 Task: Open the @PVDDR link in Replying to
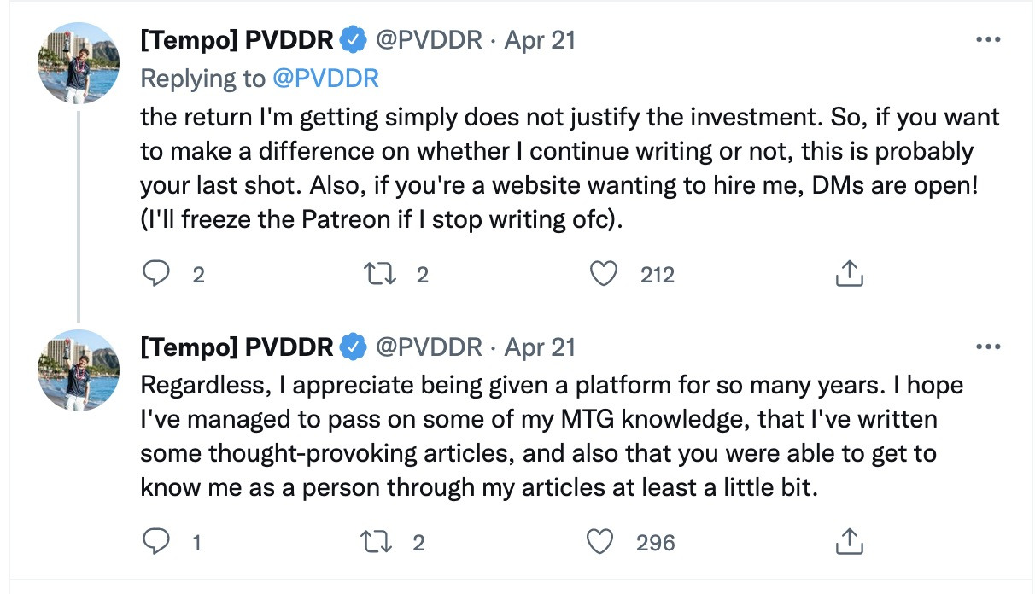coord(325,79)
